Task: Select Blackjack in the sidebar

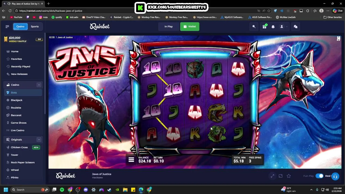Action: tap(23, 100)
